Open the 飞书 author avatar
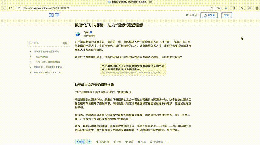The width and height of the screenshot is (260, 145). pos(78,34)
